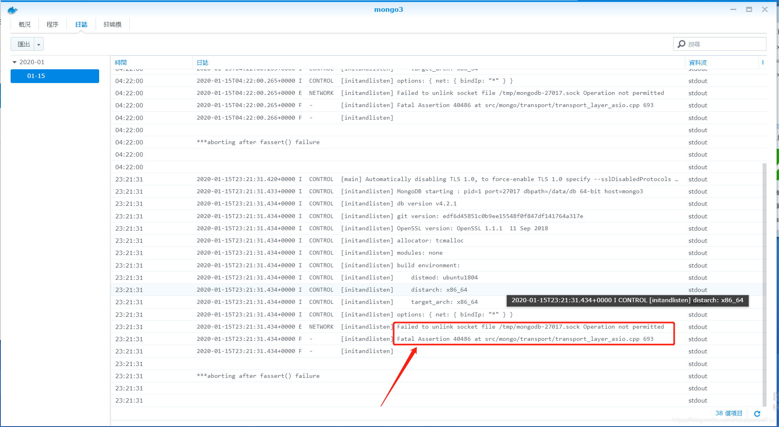The image size is (779, 427).
Task: Click the search magnifier icon
Action: [x=681, y=44]
